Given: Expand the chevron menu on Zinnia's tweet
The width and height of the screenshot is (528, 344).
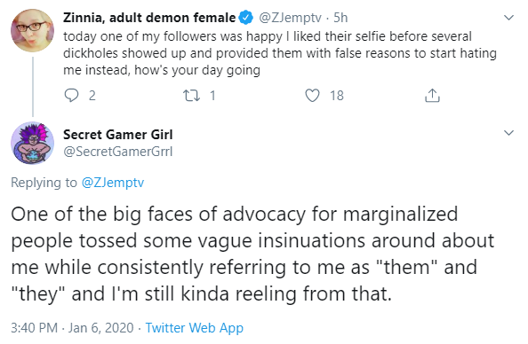Looking at the screenshot, I should point(508,18).
